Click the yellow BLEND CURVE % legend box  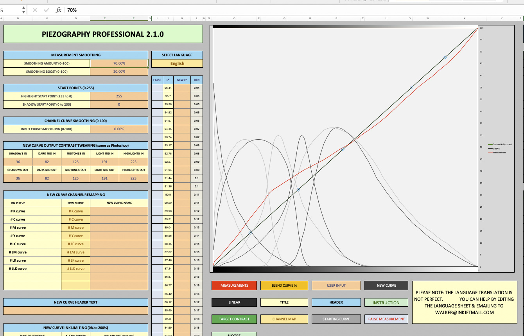point(284,286)
